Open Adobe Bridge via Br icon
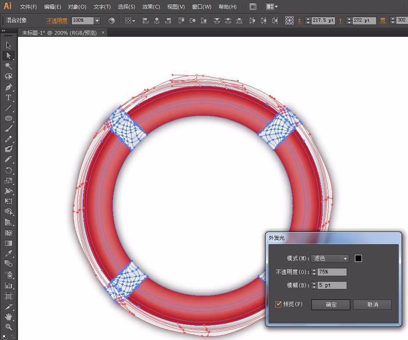 tap(253, 7)
